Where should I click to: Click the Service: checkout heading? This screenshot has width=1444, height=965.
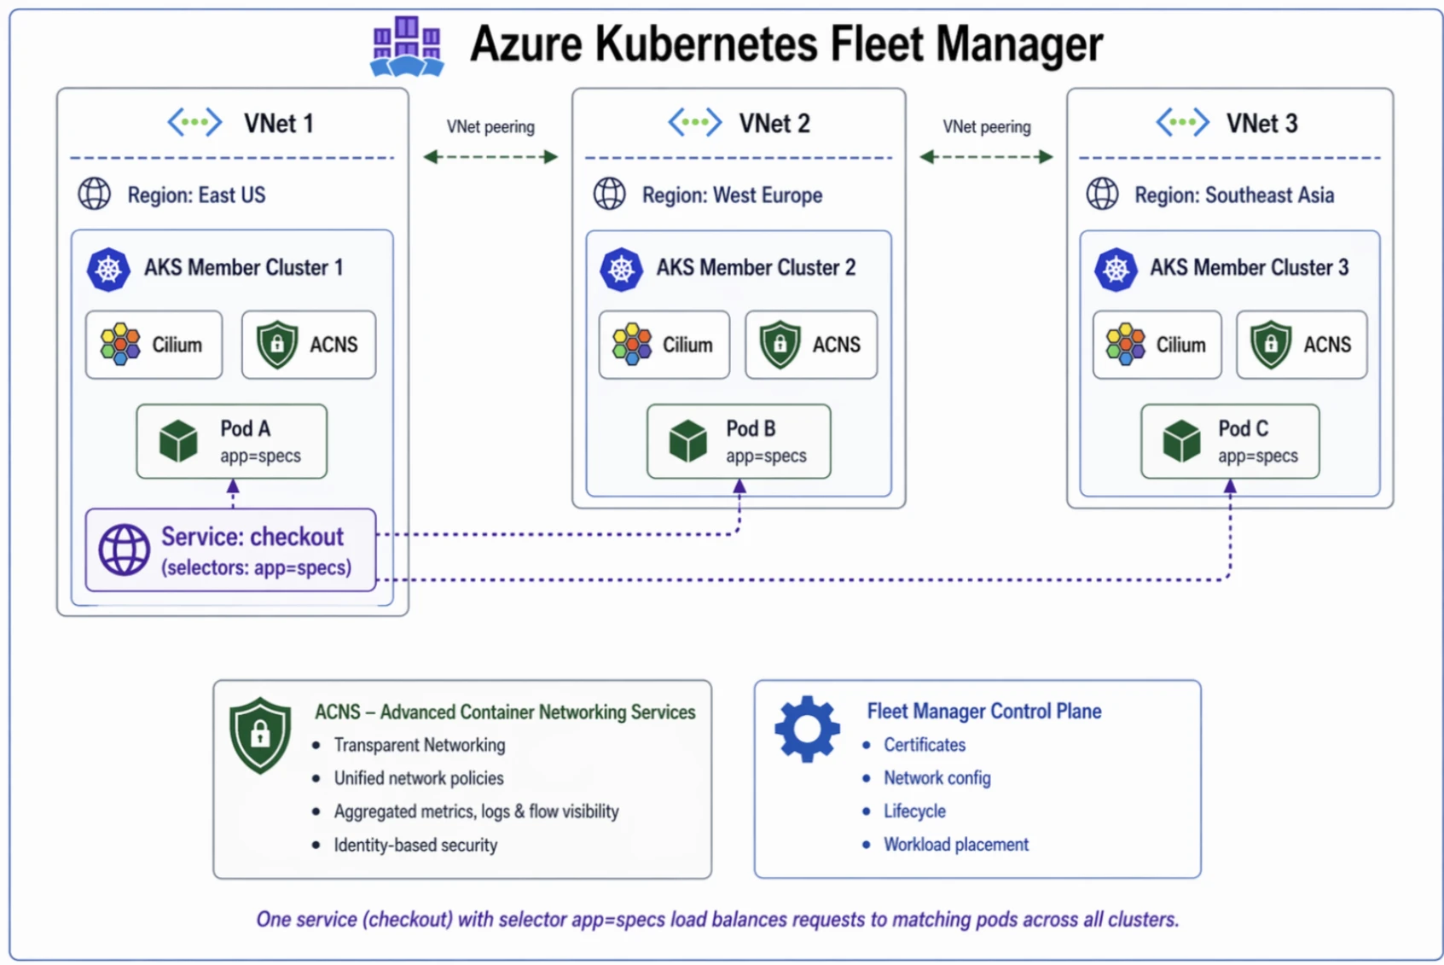[x=252, y=537]
